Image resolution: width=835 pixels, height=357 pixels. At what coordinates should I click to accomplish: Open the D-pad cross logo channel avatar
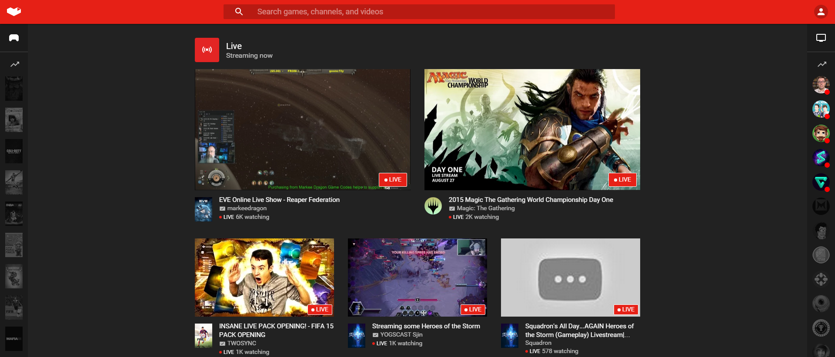[x=821, y=279]
